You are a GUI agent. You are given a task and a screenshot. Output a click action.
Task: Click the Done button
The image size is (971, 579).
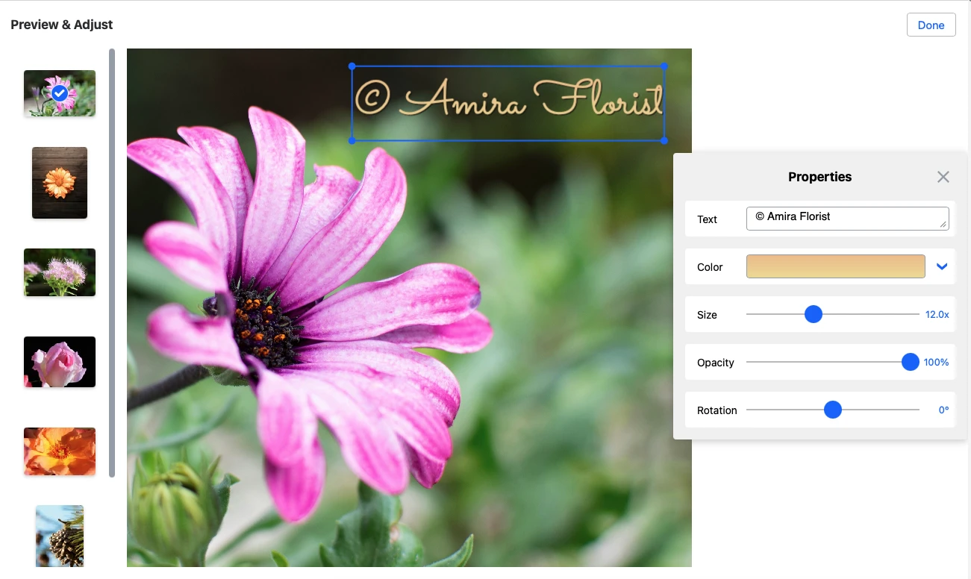point(931,25)
